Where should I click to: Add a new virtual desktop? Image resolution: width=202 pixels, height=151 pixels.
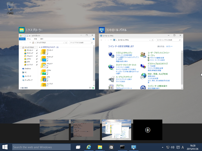[148, 130]
